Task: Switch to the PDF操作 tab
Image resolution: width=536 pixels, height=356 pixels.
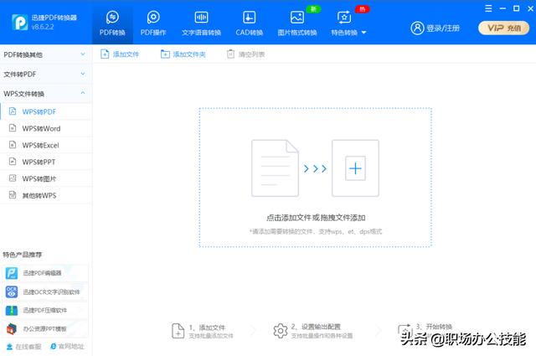Action: 153,24
